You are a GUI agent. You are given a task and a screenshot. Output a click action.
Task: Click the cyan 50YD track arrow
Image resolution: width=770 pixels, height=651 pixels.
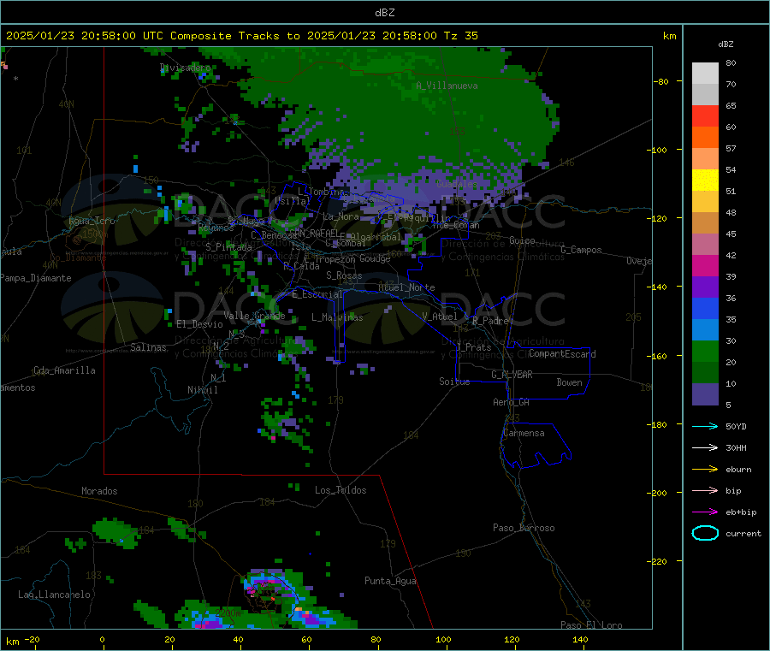click(705, 426)
